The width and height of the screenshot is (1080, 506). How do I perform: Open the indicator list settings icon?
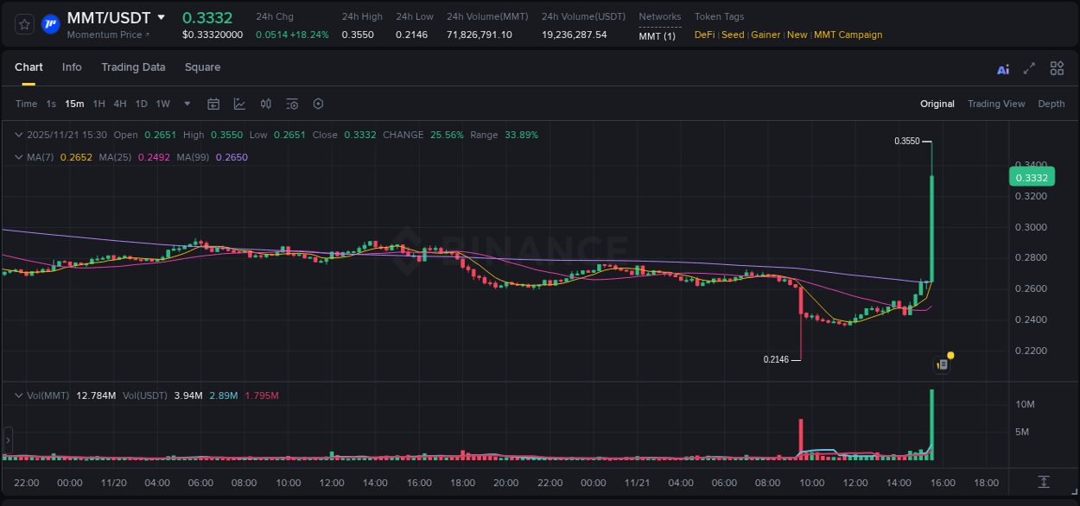pyautogui.click(x=291, y=104)
